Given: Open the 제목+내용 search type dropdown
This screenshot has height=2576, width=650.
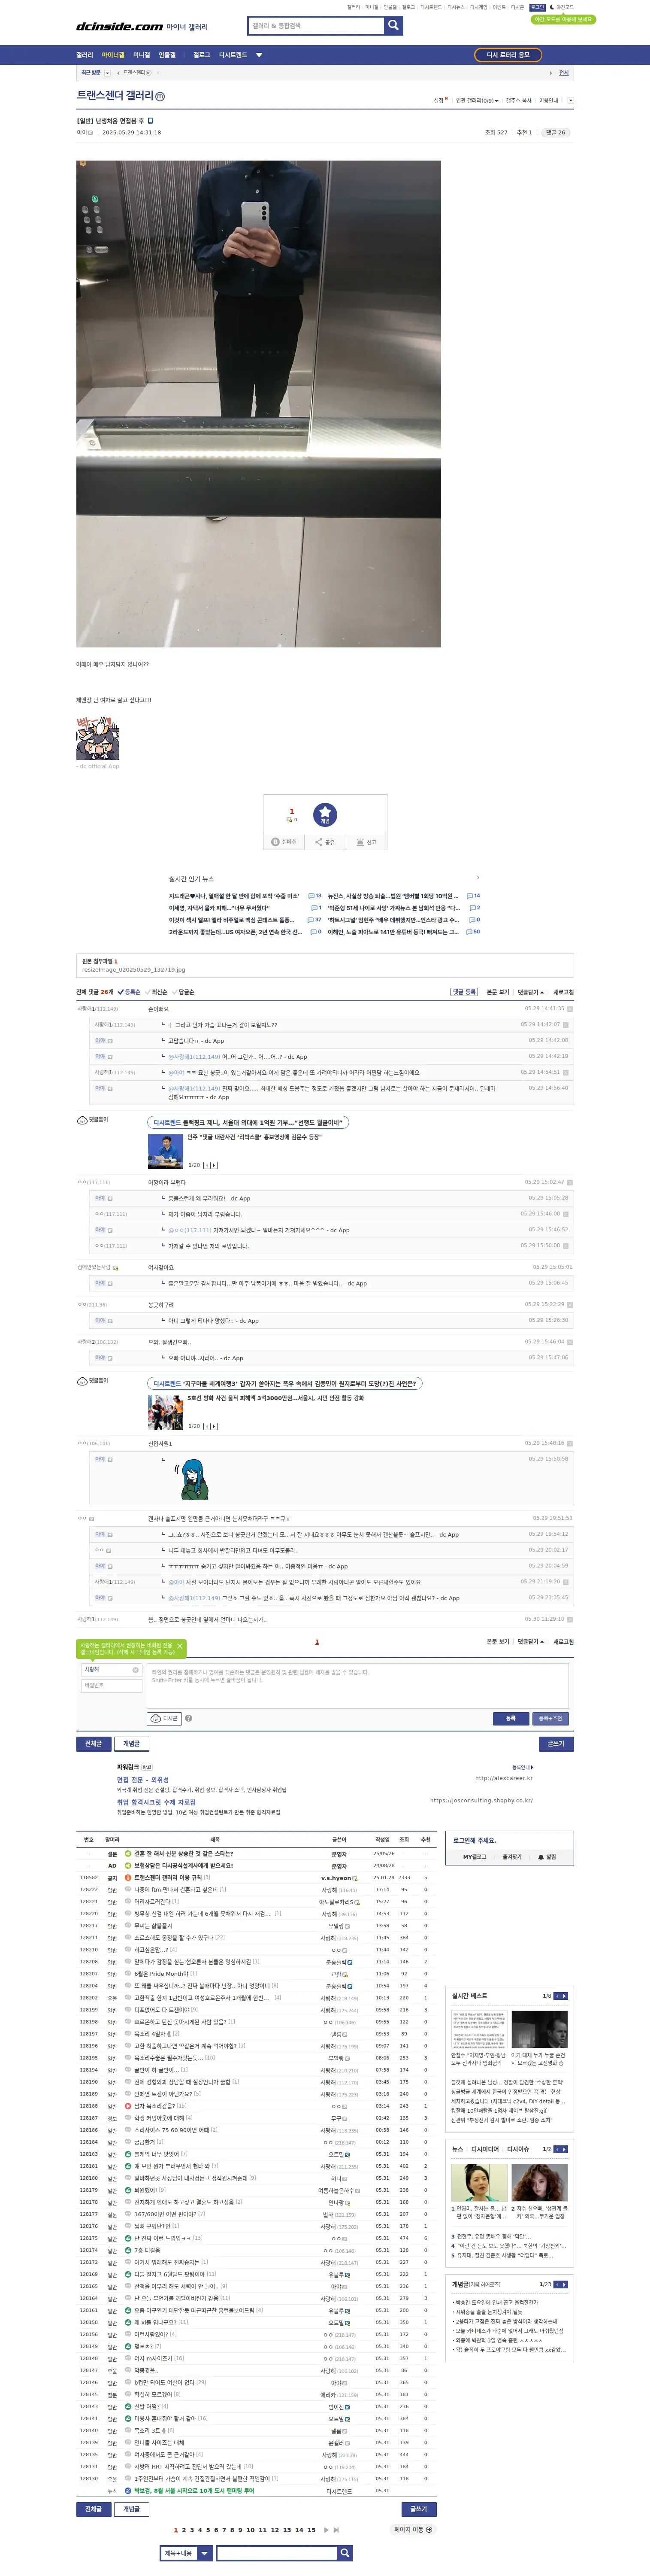Looking at the screenshot, I should [186, 2553].
